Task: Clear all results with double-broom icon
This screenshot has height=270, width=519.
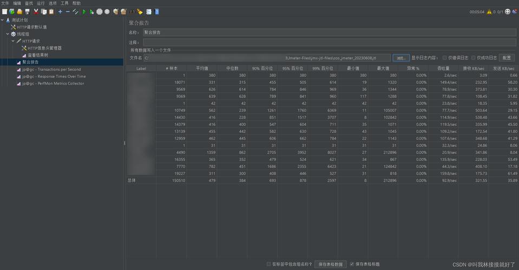Action: (x=123, y=11)
